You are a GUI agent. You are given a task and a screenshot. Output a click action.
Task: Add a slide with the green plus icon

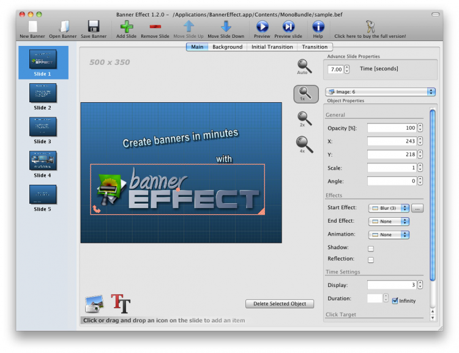pyautogui.click(x=127, y=26)
